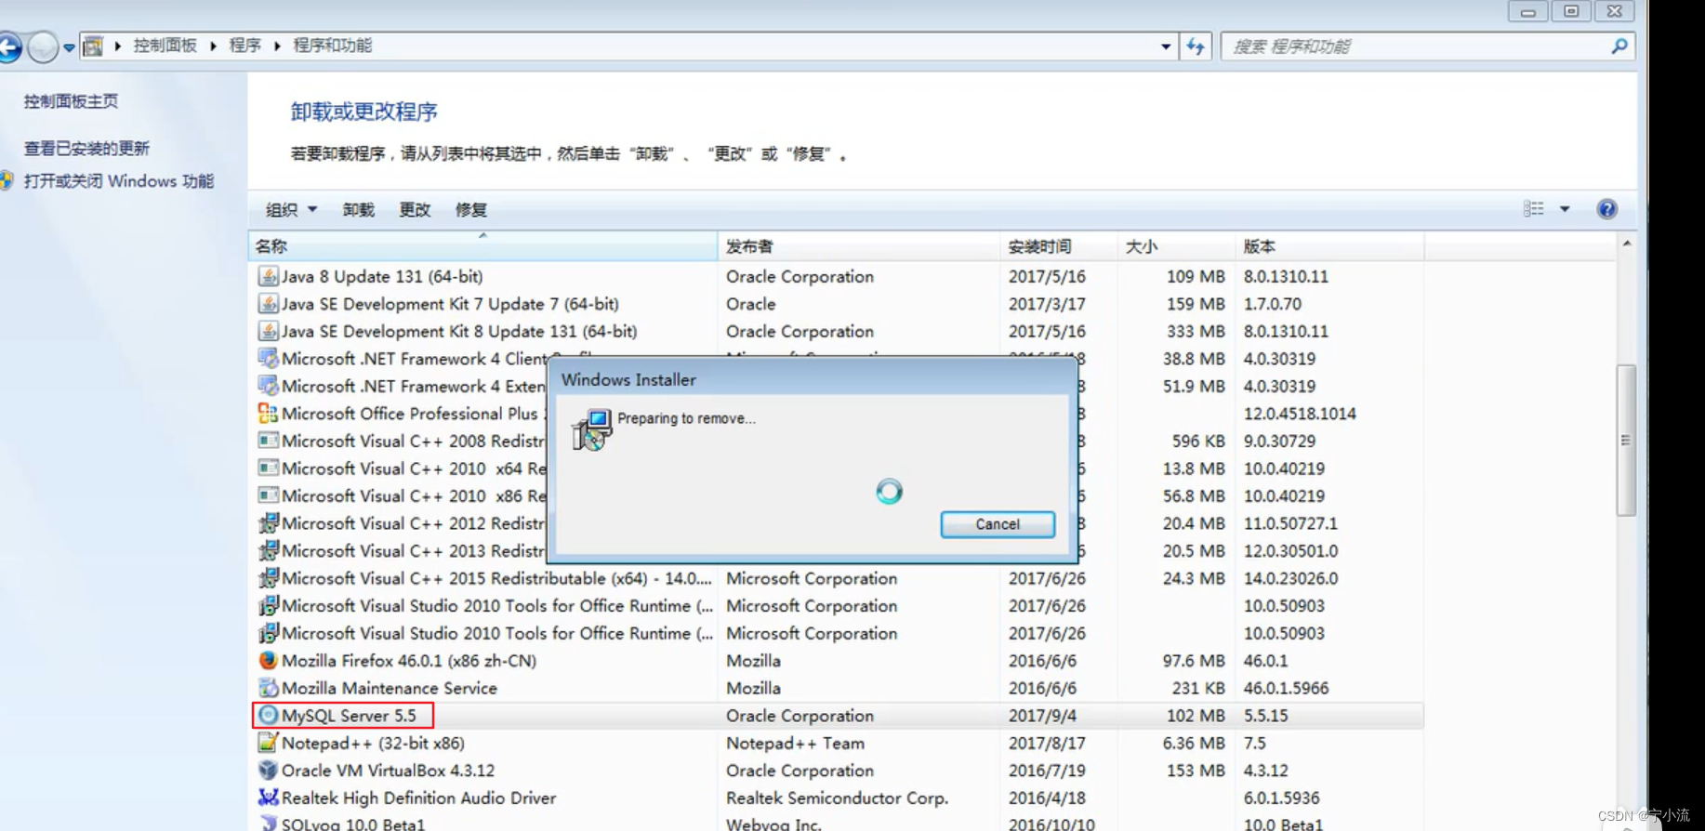
Task: Click Visual C++ 2012 Redistributable icon
Action: pyautogui.click(x=268, y=523)
